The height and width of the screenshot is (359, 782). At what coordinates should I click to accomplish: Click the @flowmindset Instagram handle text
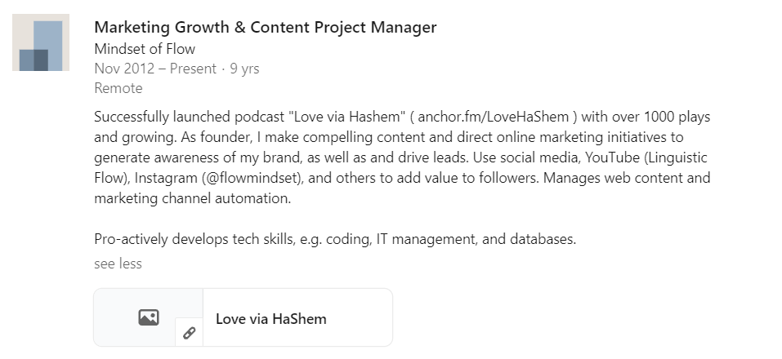pyautogui.click(x=244, y=178)
